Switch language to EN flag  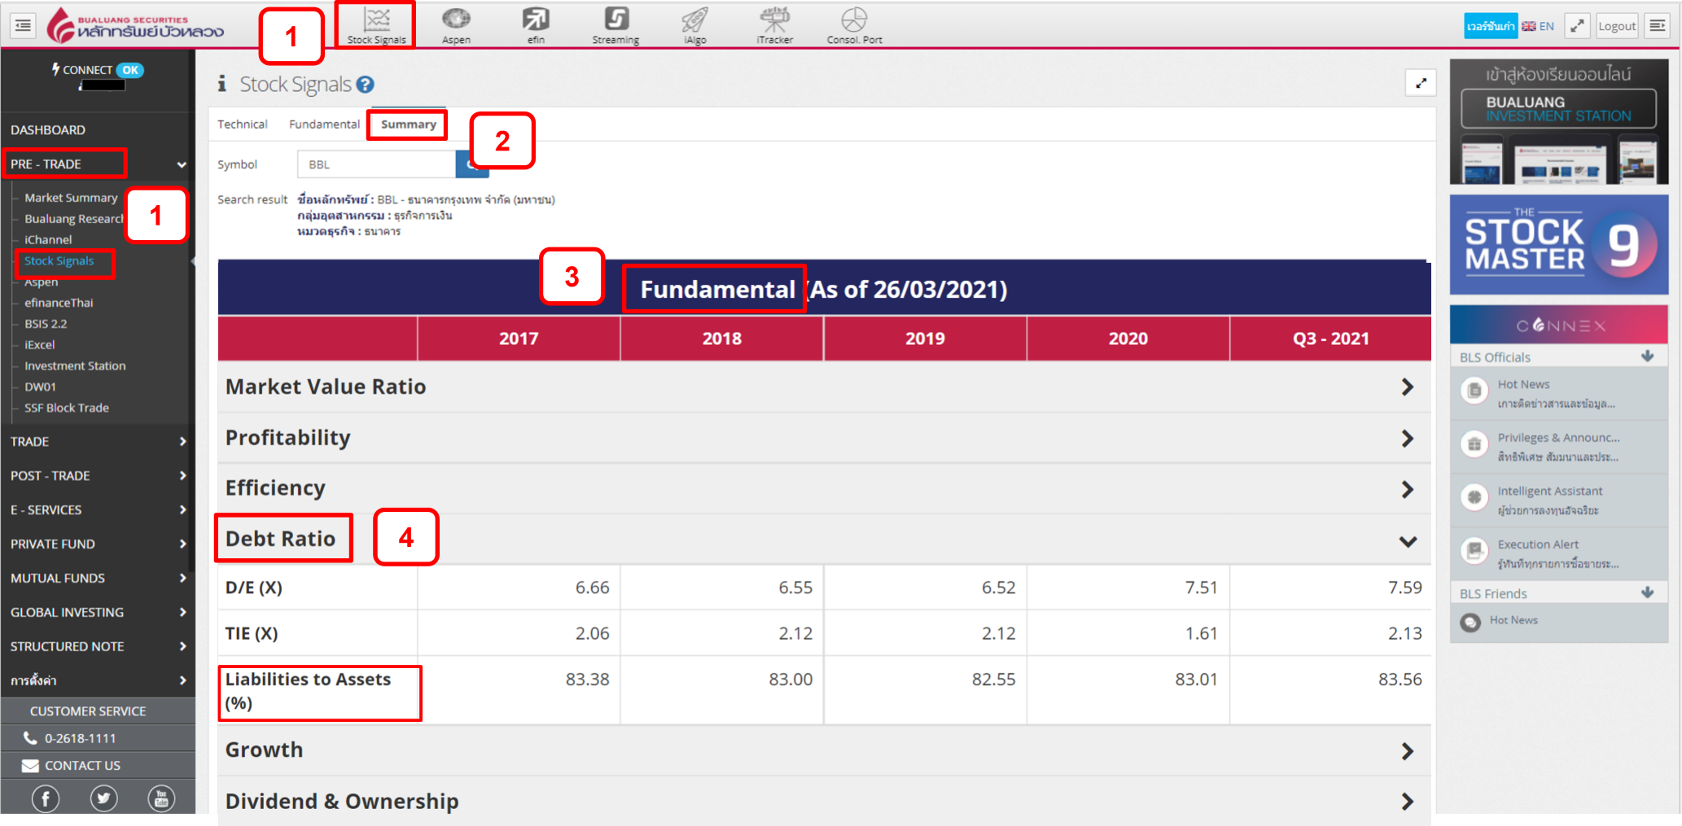(x=1538, y=26)
